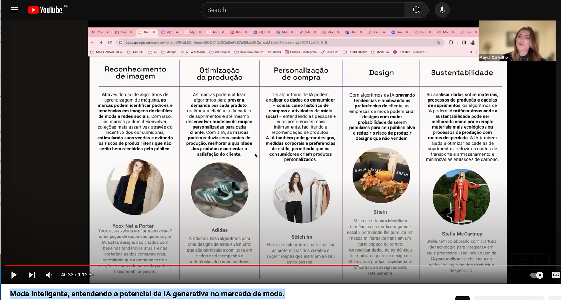Open the CURSO bookmark folder

click(135, 52)
